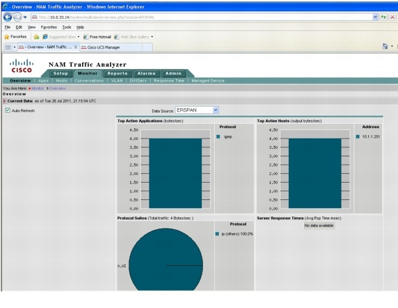398x308 pixels.
Task: Click the Internet Explorer title bar icon
Action: tap(5, 7)
